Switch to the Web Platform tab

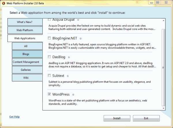[25, 30]
